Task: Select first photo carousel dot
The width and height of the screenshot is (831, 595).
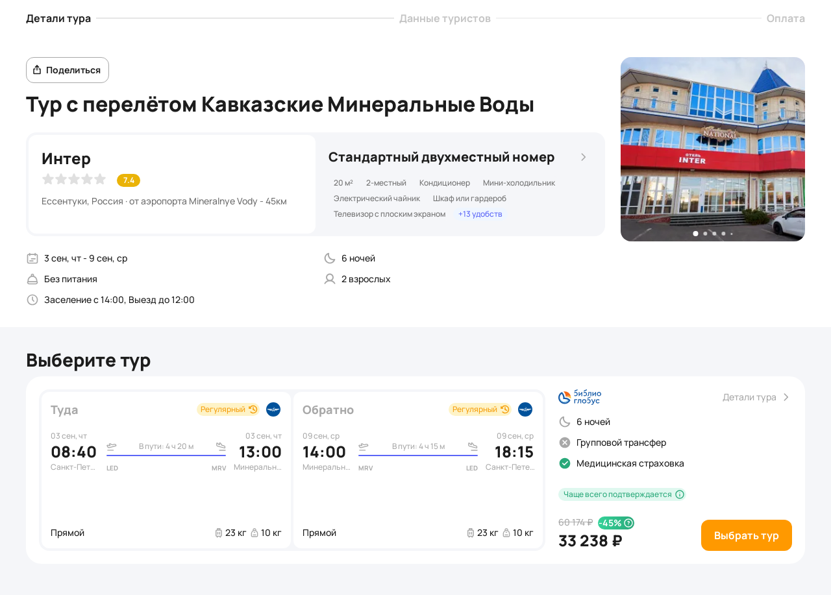Action: 695,234
